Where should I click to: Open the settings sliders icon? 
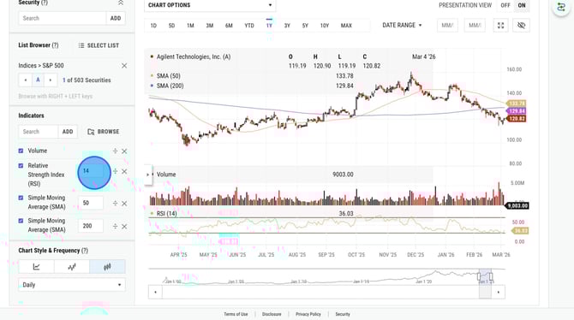pyautogui.click(x=561, y=7)
